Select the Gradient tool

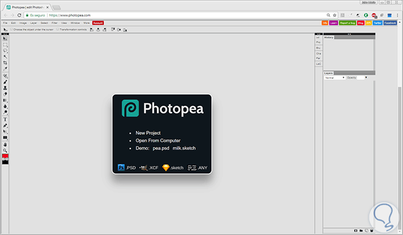tap(5, 100)
